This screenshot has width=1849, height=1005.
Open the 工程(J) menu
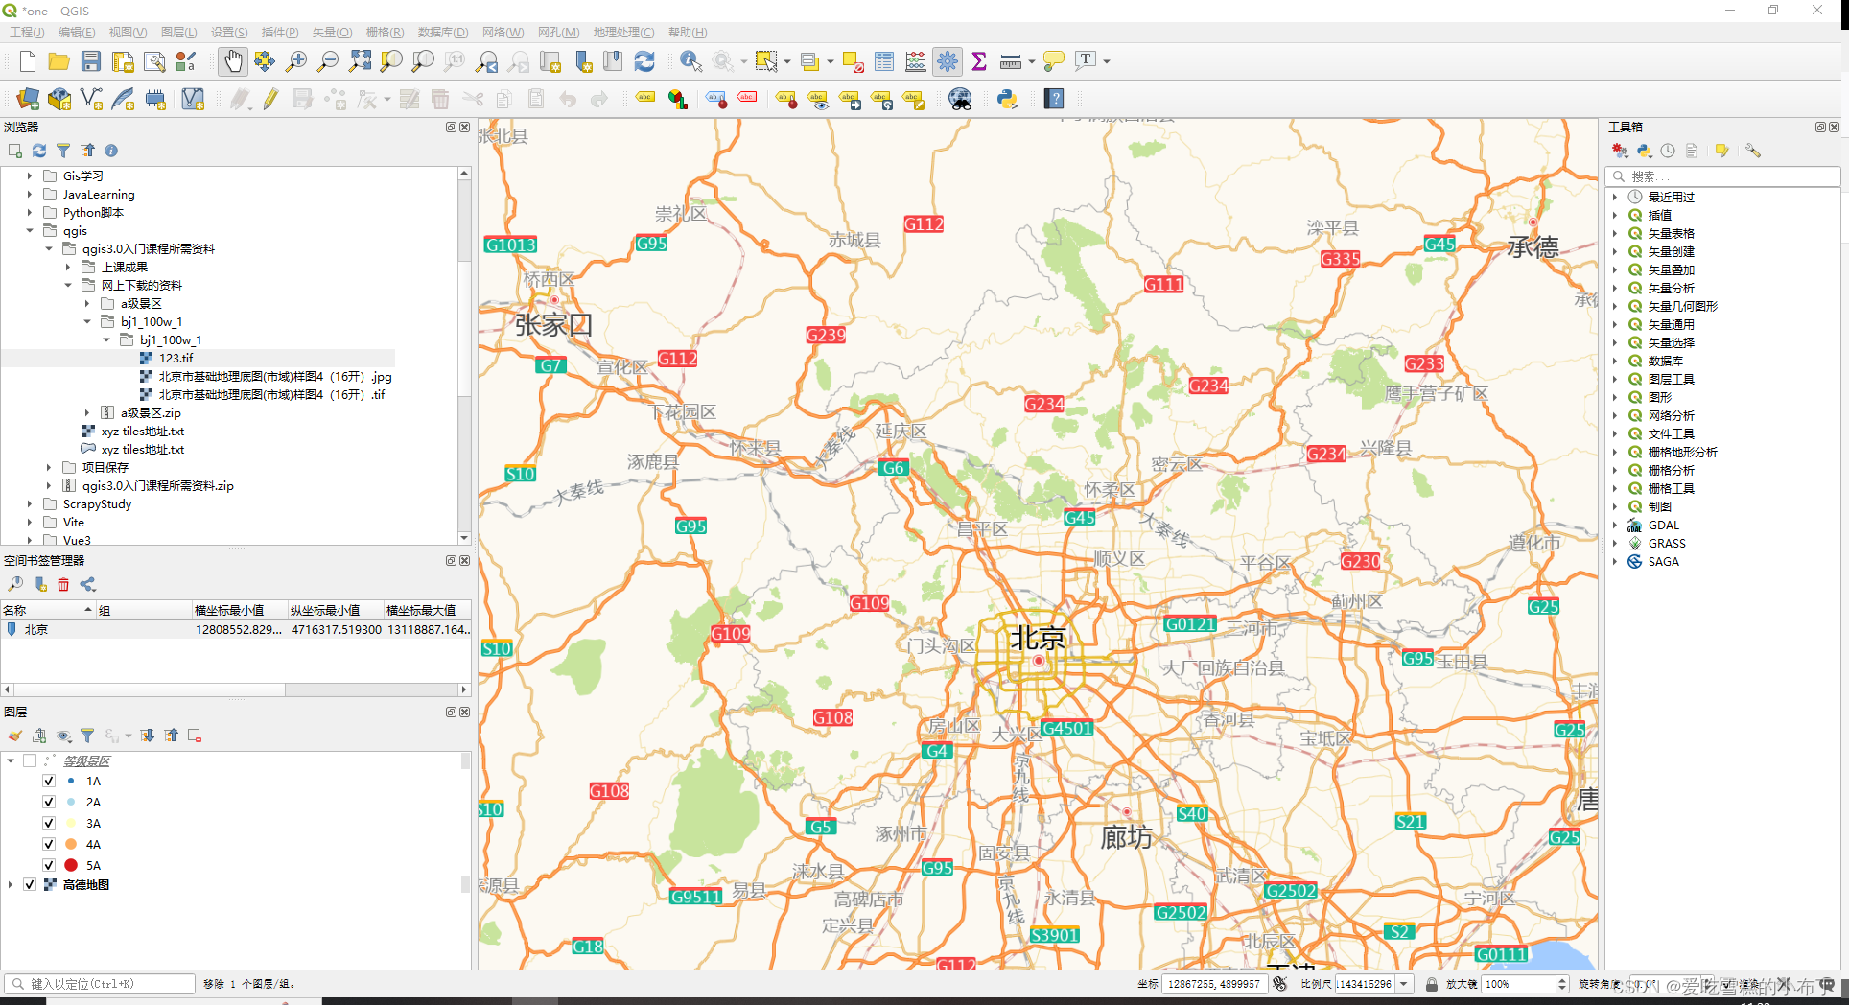tap(27, 32)
